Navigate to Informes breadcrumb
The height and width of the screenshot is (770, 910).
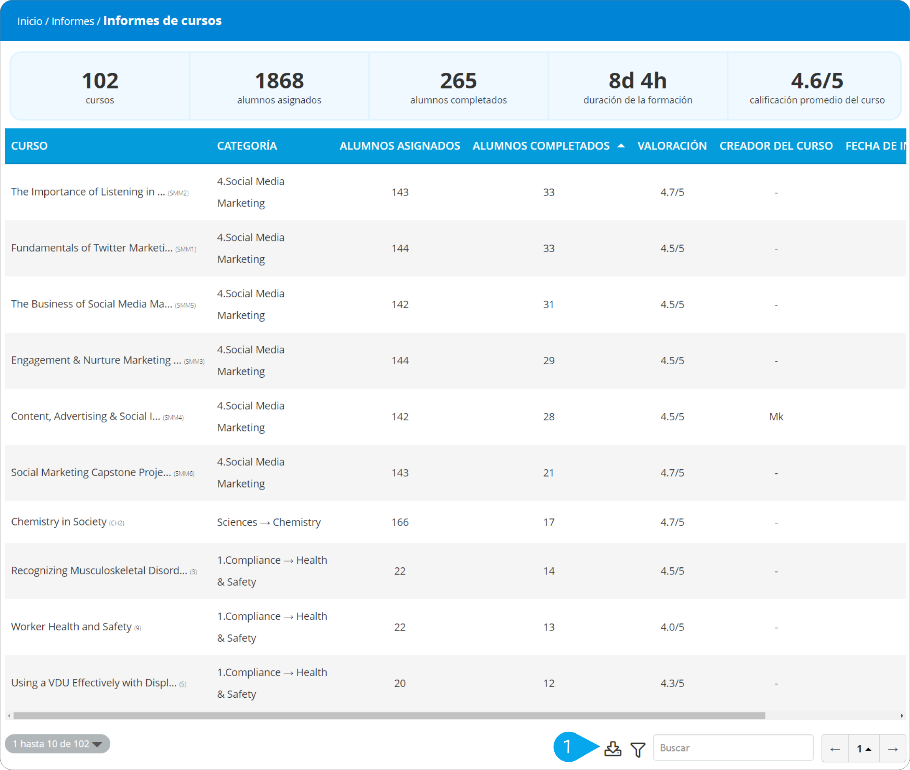click(x=72, y=21)
